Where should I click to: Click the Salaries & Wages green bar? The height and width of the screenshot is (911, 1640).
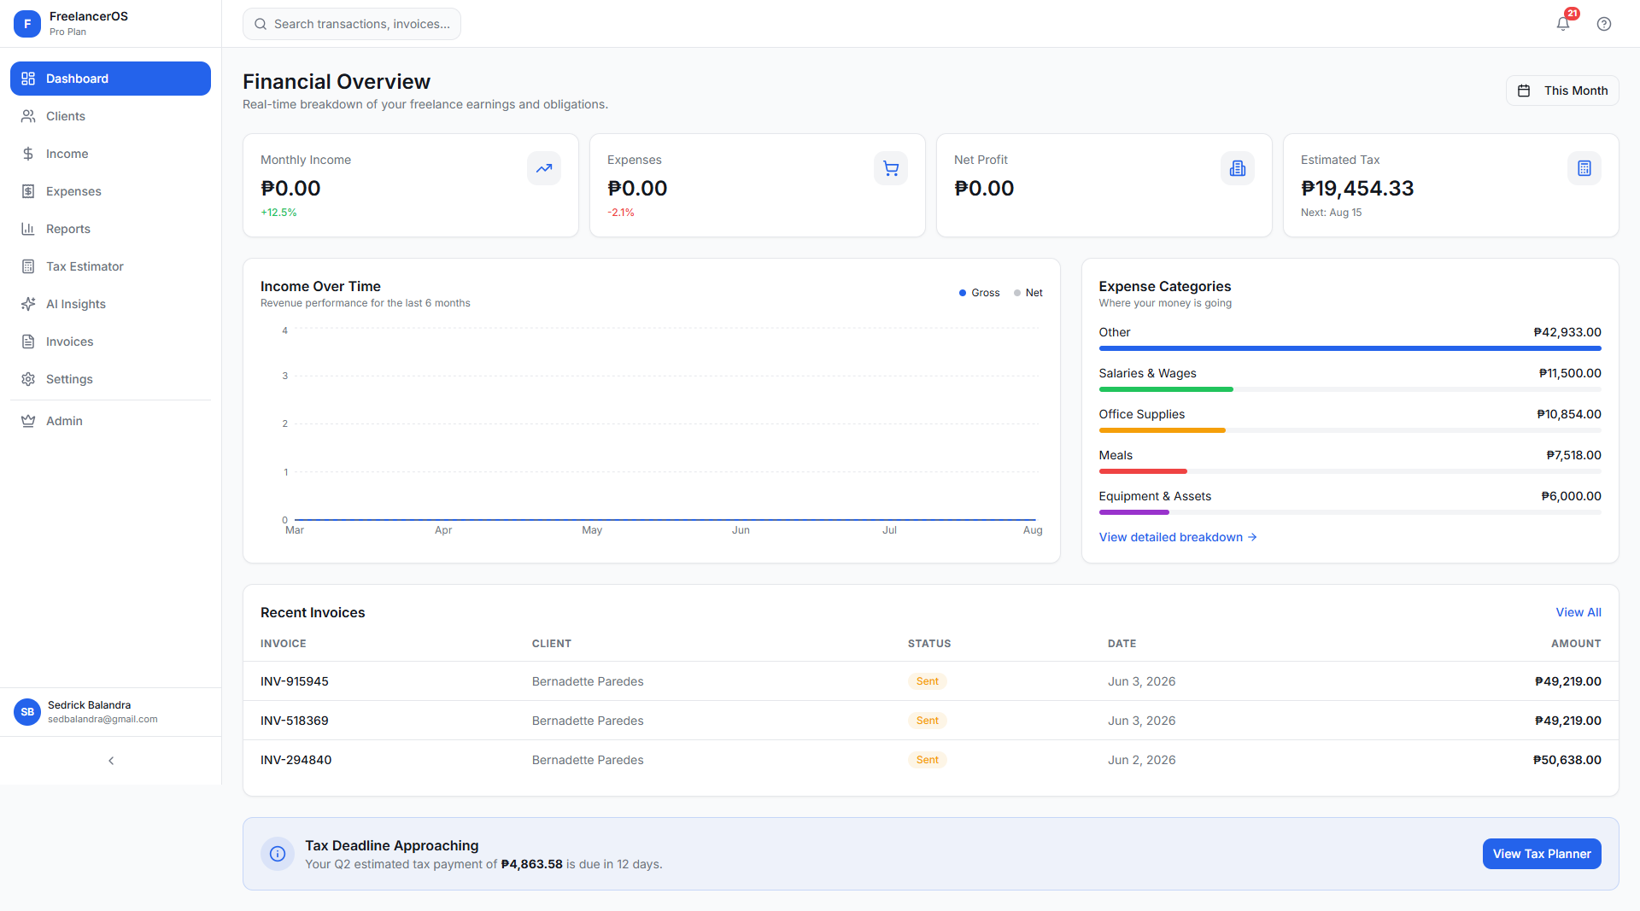click(x=1166, y=389)
